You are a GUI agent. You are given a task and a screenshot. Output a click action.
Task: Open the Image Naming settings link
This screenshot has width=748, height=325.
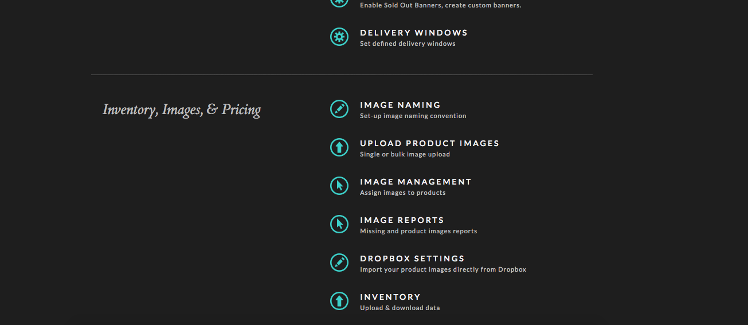[400, 105]
